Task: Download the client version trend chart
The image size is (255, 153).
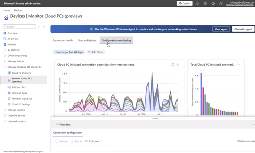Action: (178, 65)
